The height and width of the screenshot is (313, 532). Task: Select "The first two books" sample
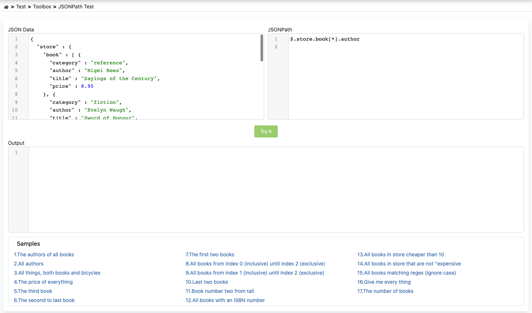210,254
